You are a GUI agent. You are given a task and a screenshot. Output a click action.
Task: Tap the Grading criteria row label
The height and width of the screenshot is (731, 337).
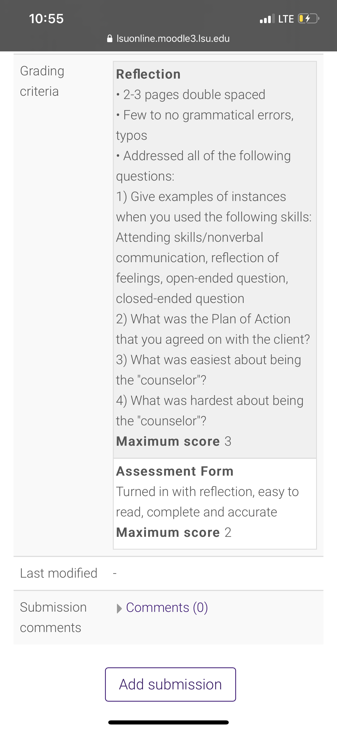coord(42,81)
